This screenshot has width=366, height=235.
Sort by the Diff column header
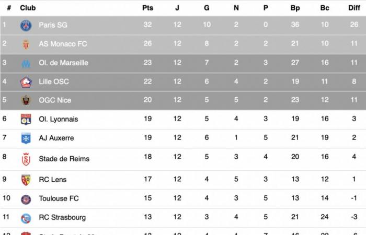[354, 8]
